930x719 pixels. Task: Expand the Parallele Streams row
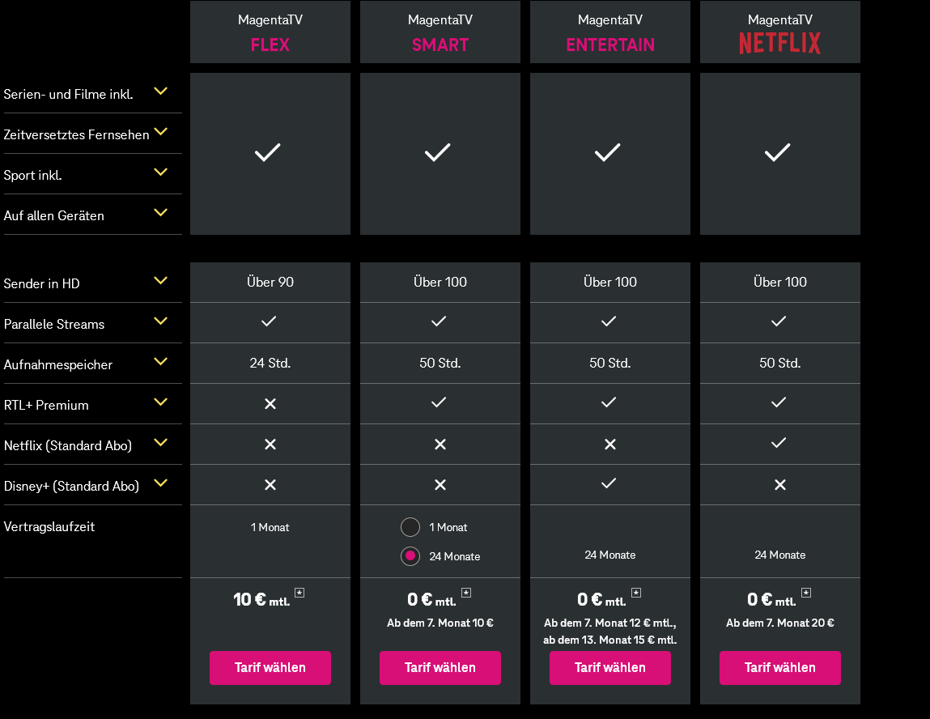tap(160, 321)
